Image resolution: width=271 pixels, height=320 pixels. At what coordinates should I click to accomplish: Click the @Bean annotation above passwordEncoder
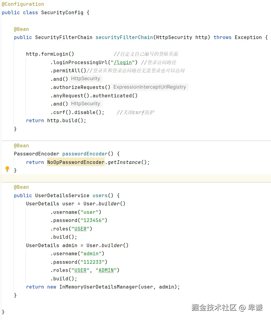pyautogui.click(x=21, y=146)
